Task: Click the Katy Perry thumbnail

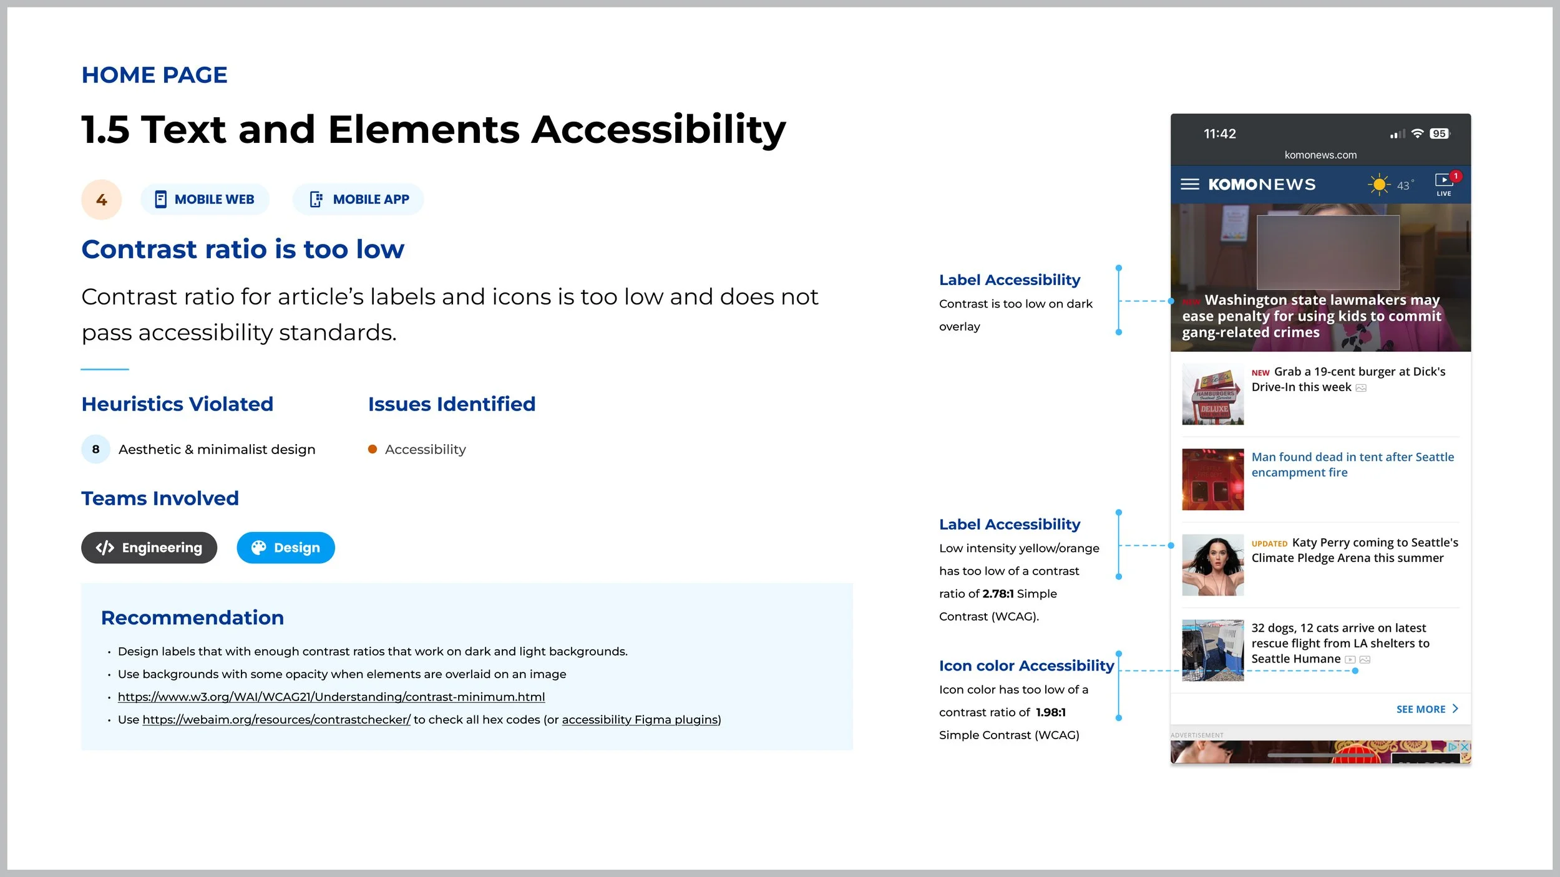Action: point(1212,565)
